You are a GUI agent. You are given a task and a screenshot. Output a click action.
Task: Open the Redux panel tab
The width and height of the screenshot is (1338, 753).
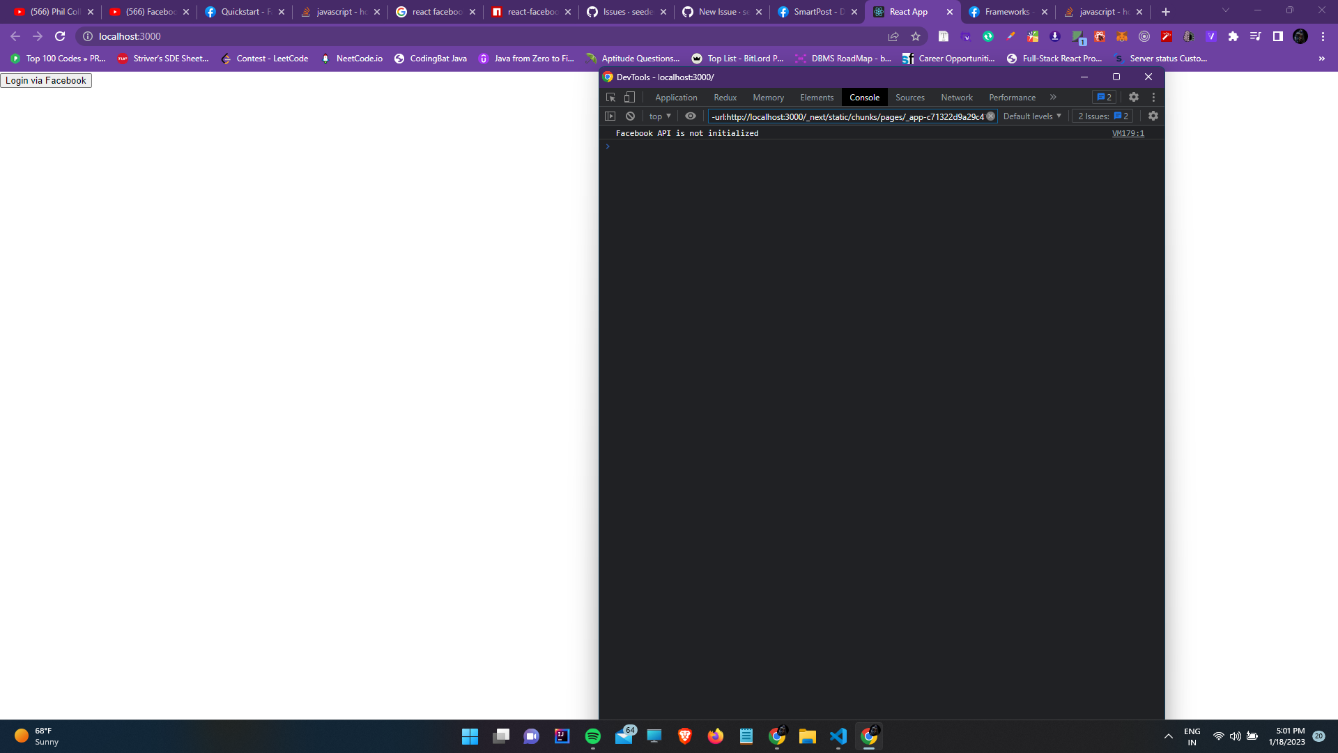click(725, 97)
